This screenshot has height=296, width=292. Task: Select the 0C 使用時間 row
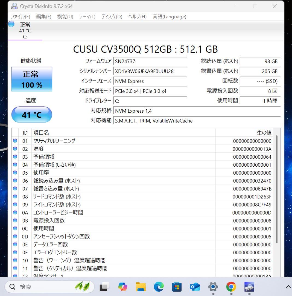tap(142, 229)
